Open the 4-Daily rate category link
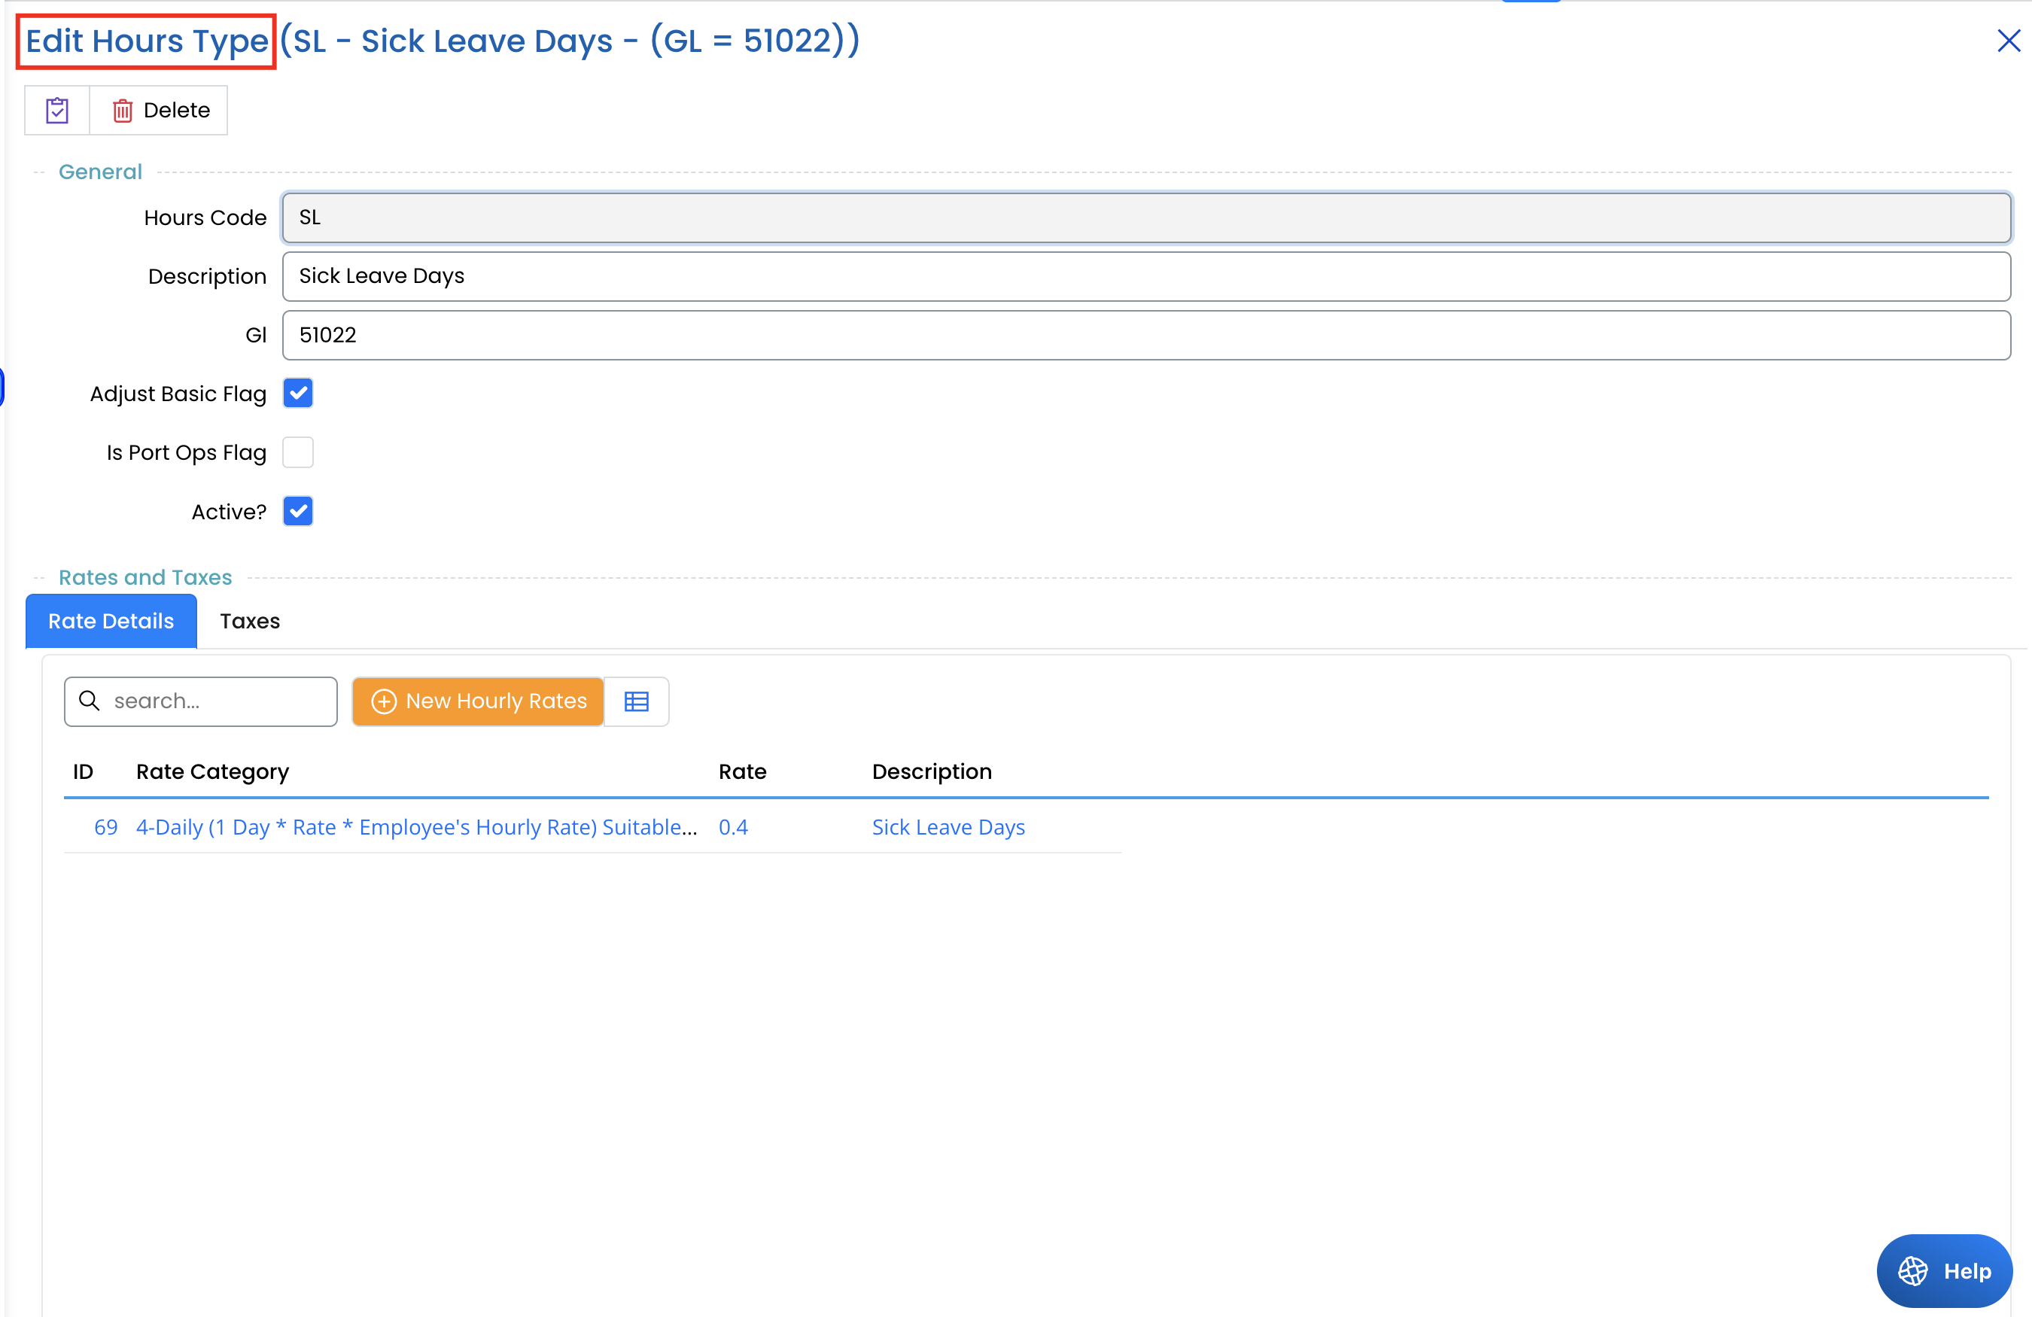The width and height of the screenshot is (2032, 1317). pos(415,827)
